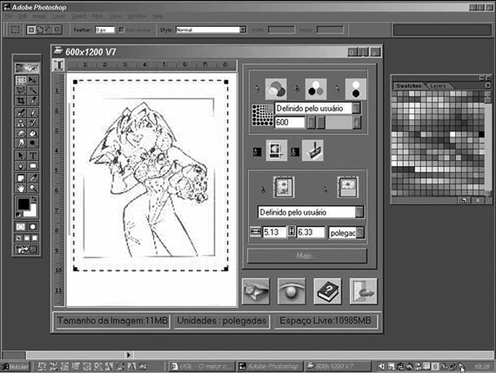Swap foreground and background colors arrow
This screenshot has width=496, height=373.
point(34,199)
